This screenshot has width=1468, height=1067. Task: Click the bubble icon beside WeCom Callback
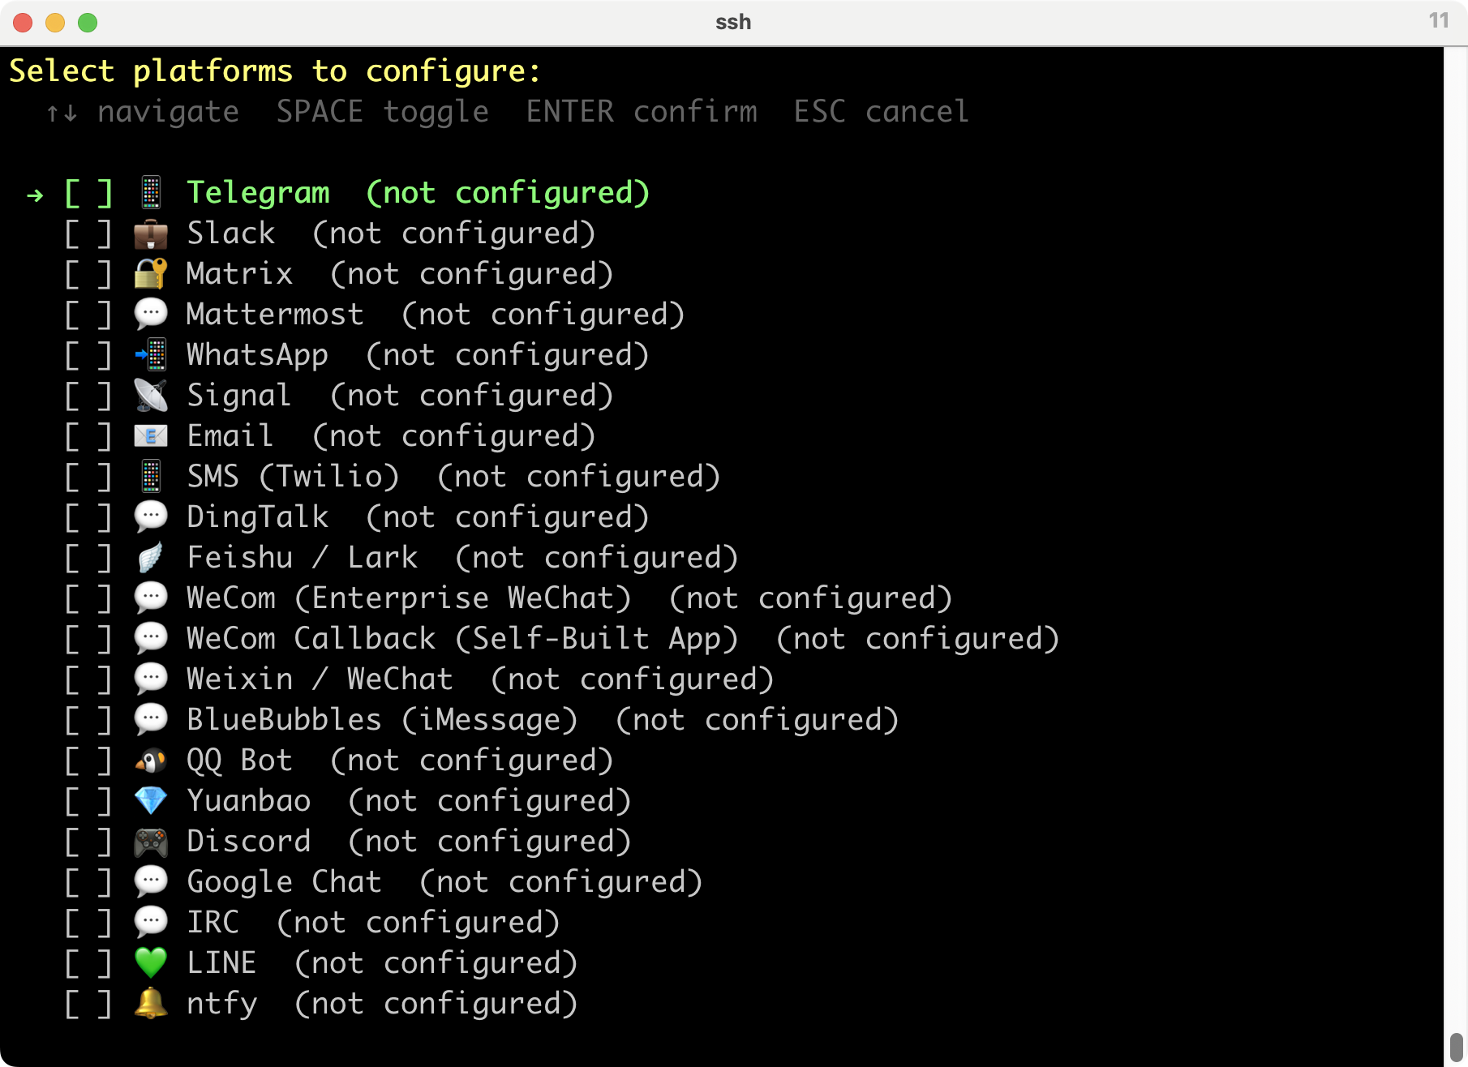click(x=151, y=639)
